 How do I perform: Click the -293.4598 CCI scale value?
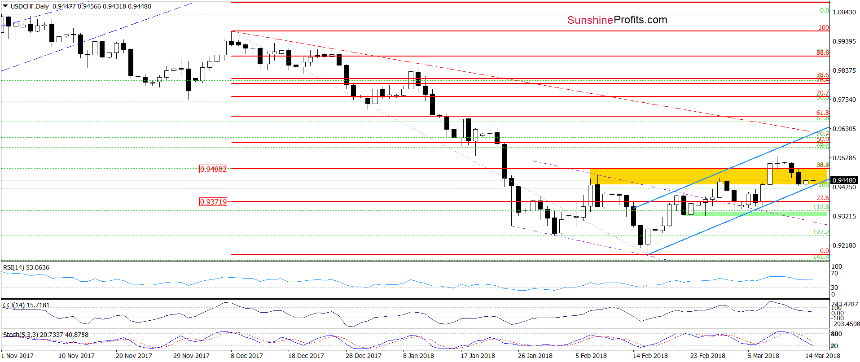845,324
